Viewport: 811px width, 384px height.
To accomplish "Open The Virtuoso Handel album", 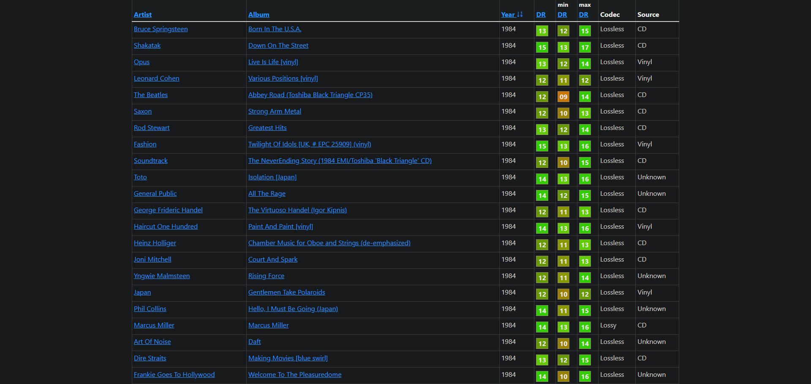I will point(297,210).
